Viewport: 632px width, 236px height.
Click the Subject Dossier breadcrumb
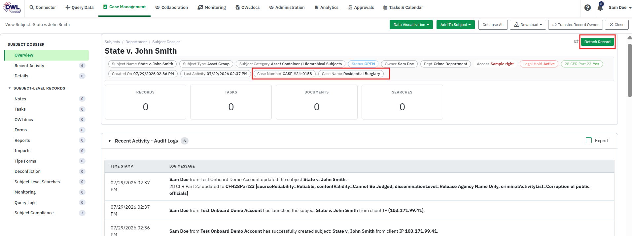tap(166, 42)
